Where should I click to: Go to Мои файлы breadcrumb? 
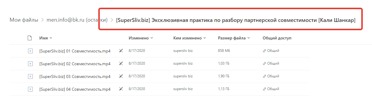click(24, 20)
